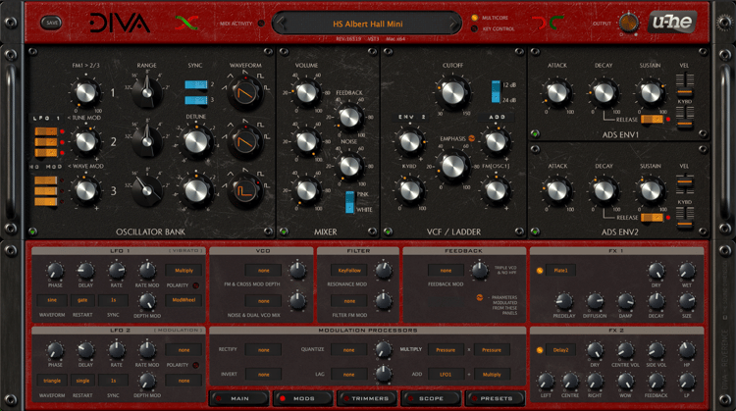The height and width of the screenshot is (411, 736).
Task: Click ADS ENV2 DECAY knob
Action: point(604,190)
